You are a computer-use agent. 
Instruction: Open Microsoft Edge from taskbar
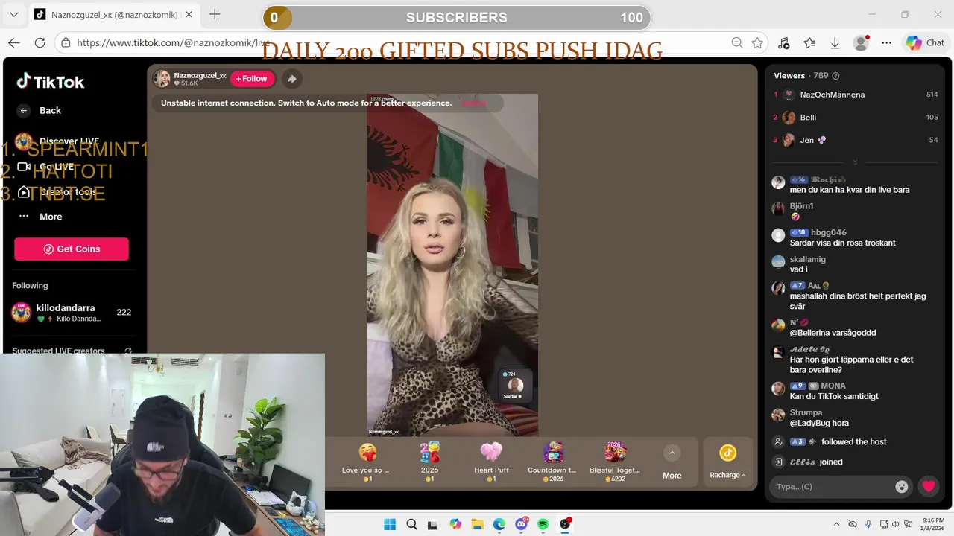click(499, 524)
